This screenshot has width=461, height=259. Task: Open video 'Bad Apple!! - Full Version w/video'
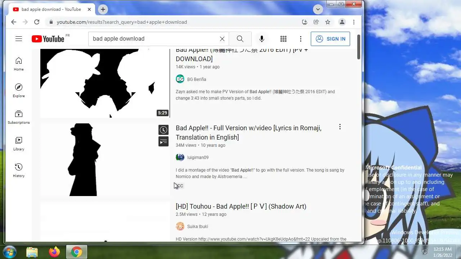tap(249, 132)
